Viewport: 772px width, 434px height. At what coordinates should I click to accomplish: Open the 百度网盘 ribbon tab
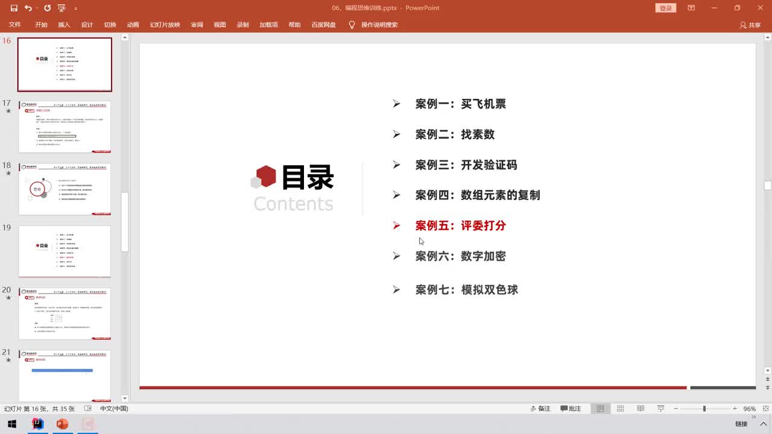pyautogui.click(x=323, y=25)
